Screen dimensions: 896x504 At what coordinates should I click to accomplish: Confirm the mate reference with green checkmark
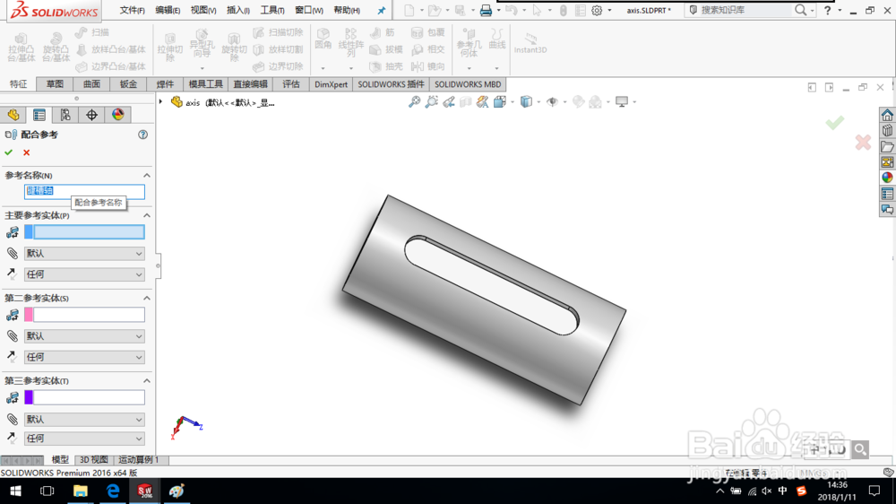9,152
